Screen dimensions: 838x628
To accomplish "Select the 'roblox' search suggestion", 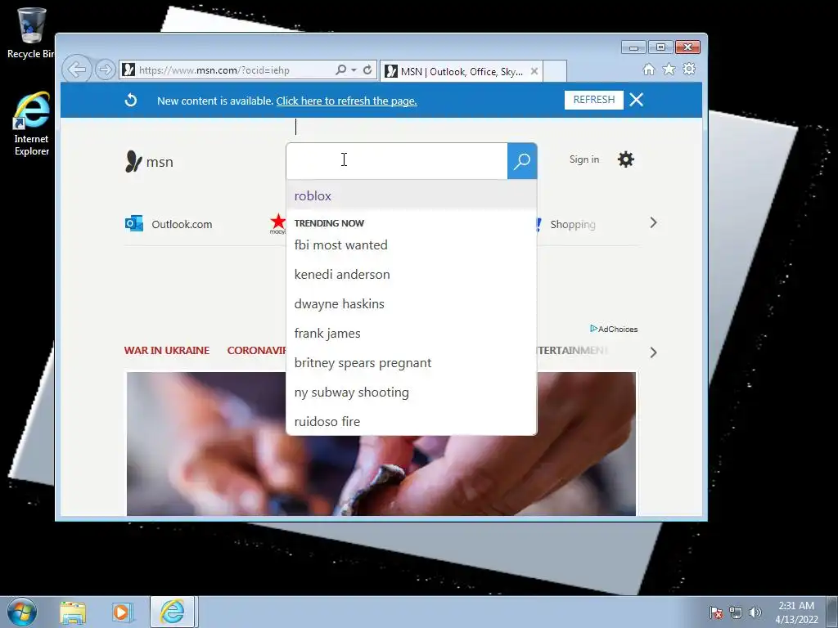I will [412, 196].
